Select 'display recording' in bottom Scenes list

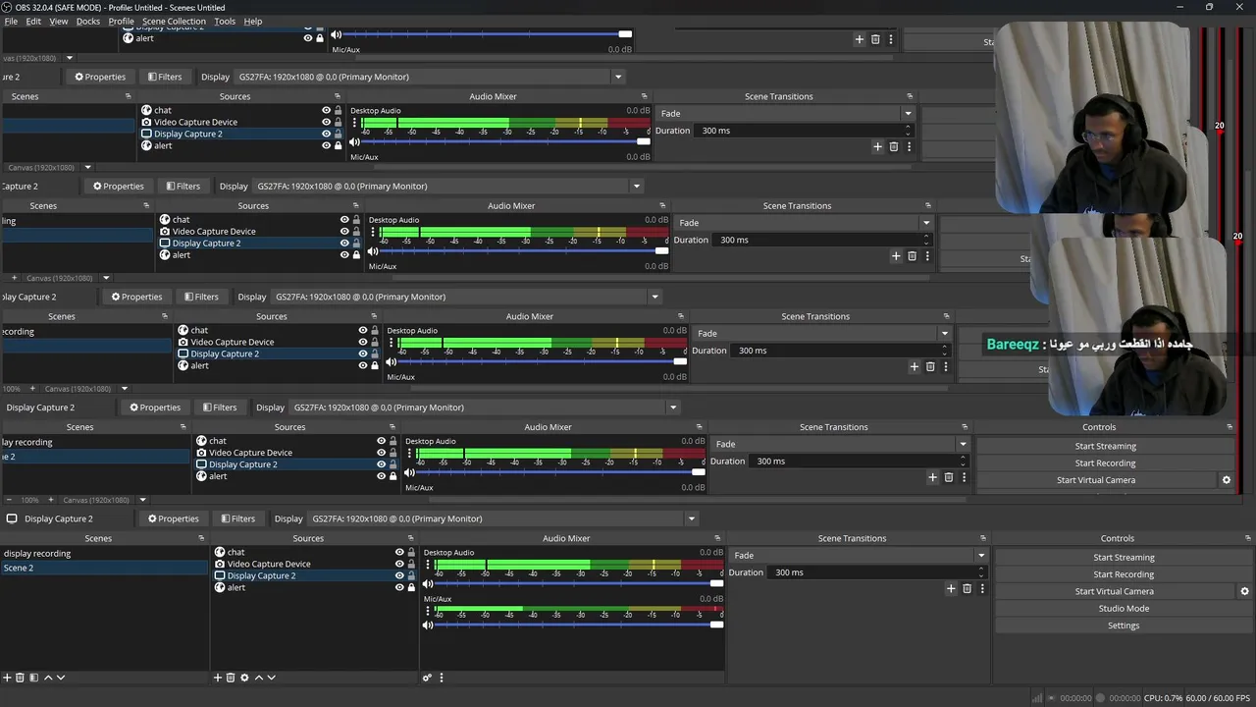[x=104, y=553]
